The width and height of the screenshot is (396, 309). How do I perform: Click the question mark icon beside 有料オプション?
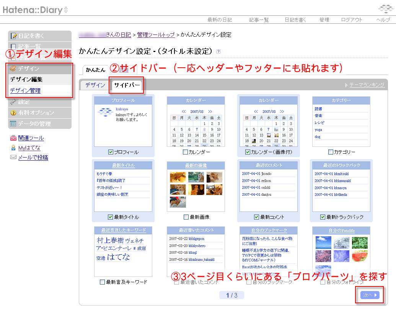13,113
